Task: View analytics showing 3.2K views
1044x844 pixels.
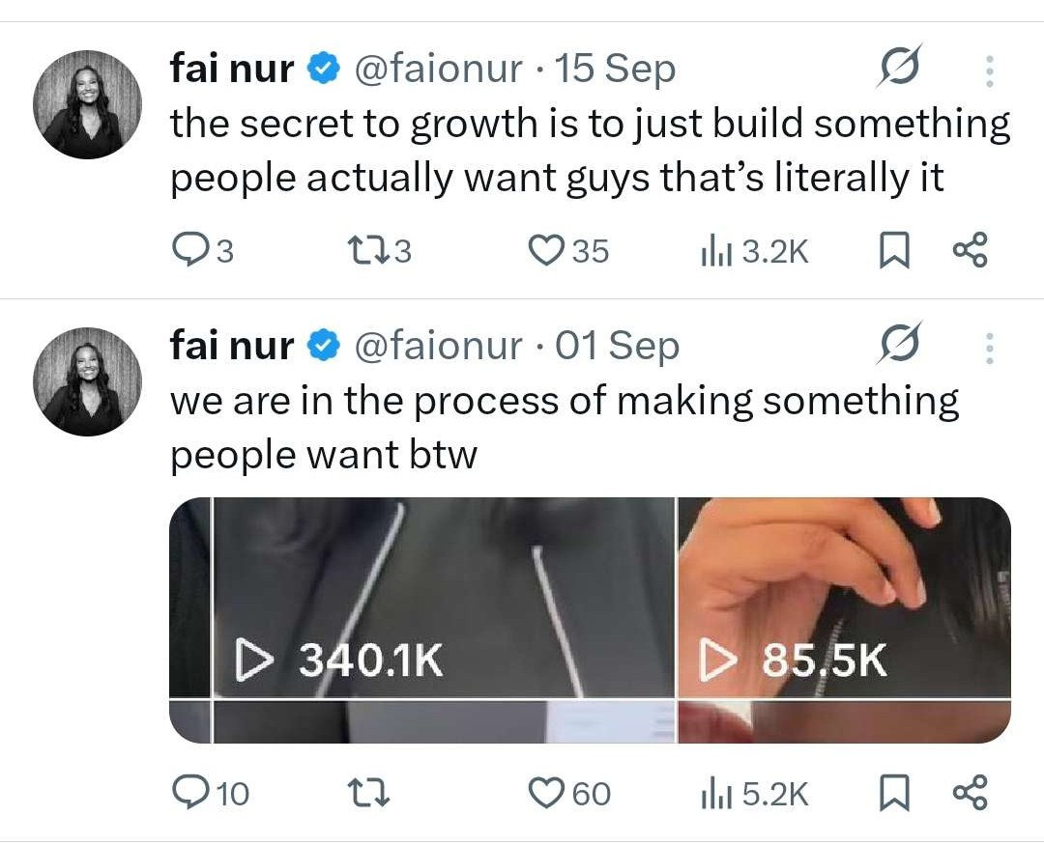Action: point(754,251)
